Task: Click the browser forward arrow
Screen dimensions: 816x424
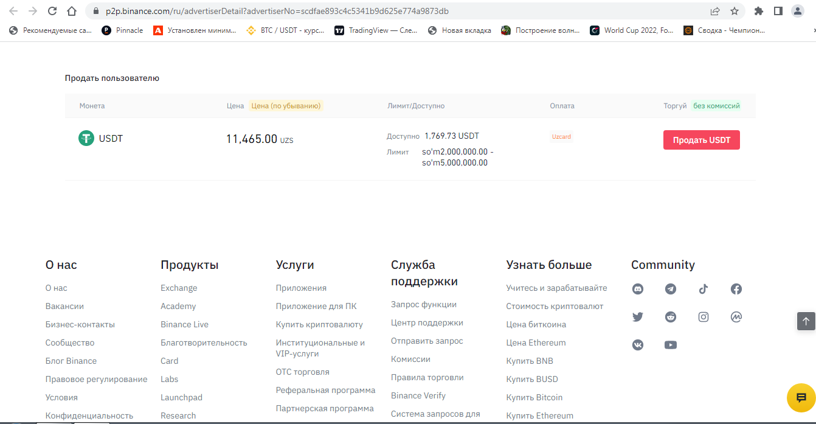Action: (33, 11)
